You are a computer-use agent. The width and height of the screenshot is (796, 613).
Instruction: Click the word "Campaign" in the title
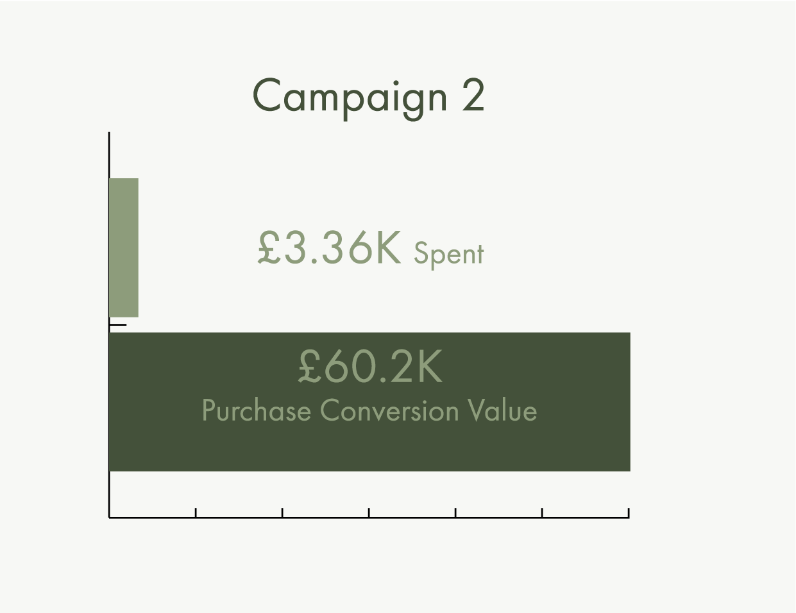click(350, 96)
